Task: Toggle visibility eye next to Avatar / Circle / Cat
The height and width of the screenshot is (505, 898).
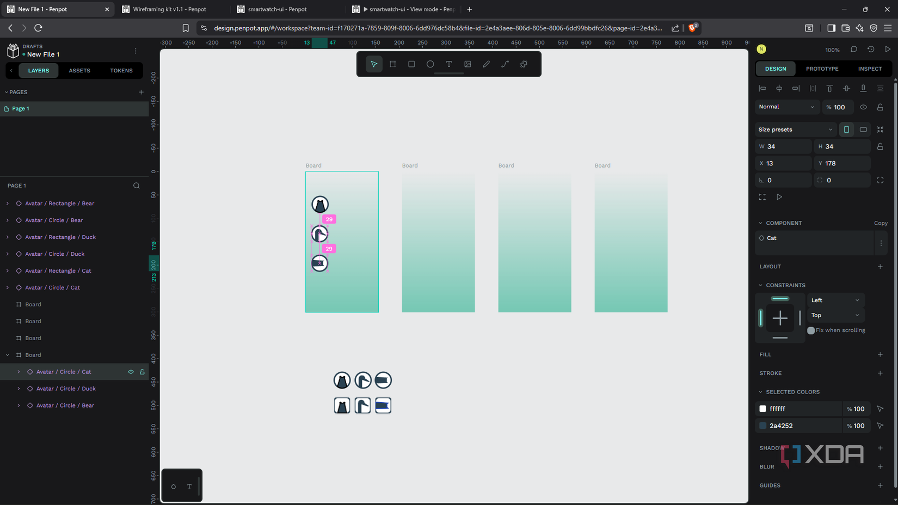Action: click(131, 372)
